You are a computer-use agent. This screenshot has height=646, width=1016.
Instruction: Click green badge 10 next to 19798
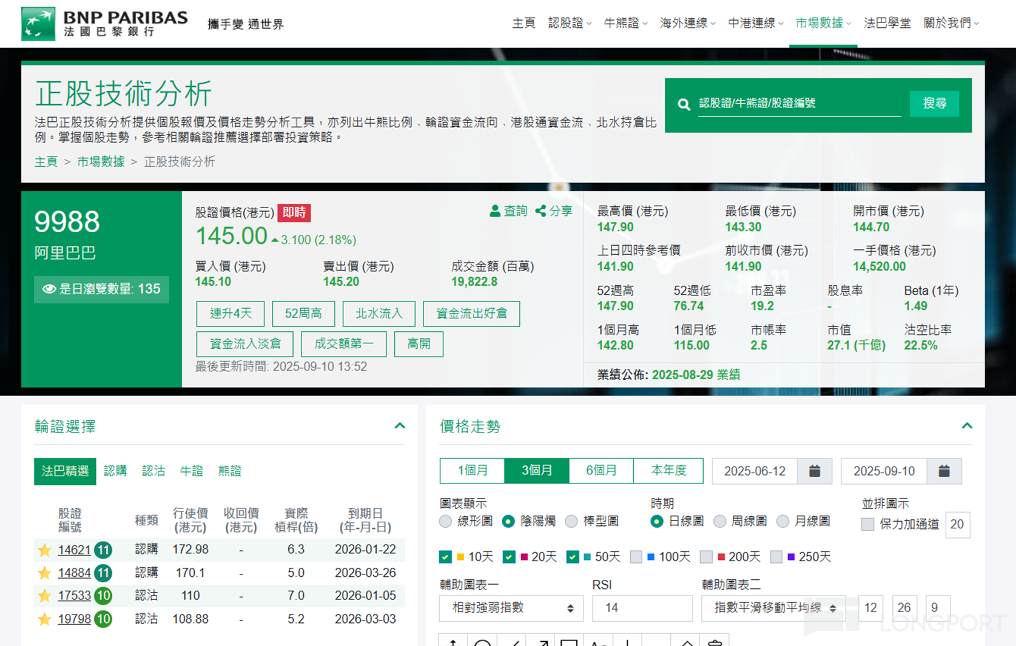tap(104, 619)
